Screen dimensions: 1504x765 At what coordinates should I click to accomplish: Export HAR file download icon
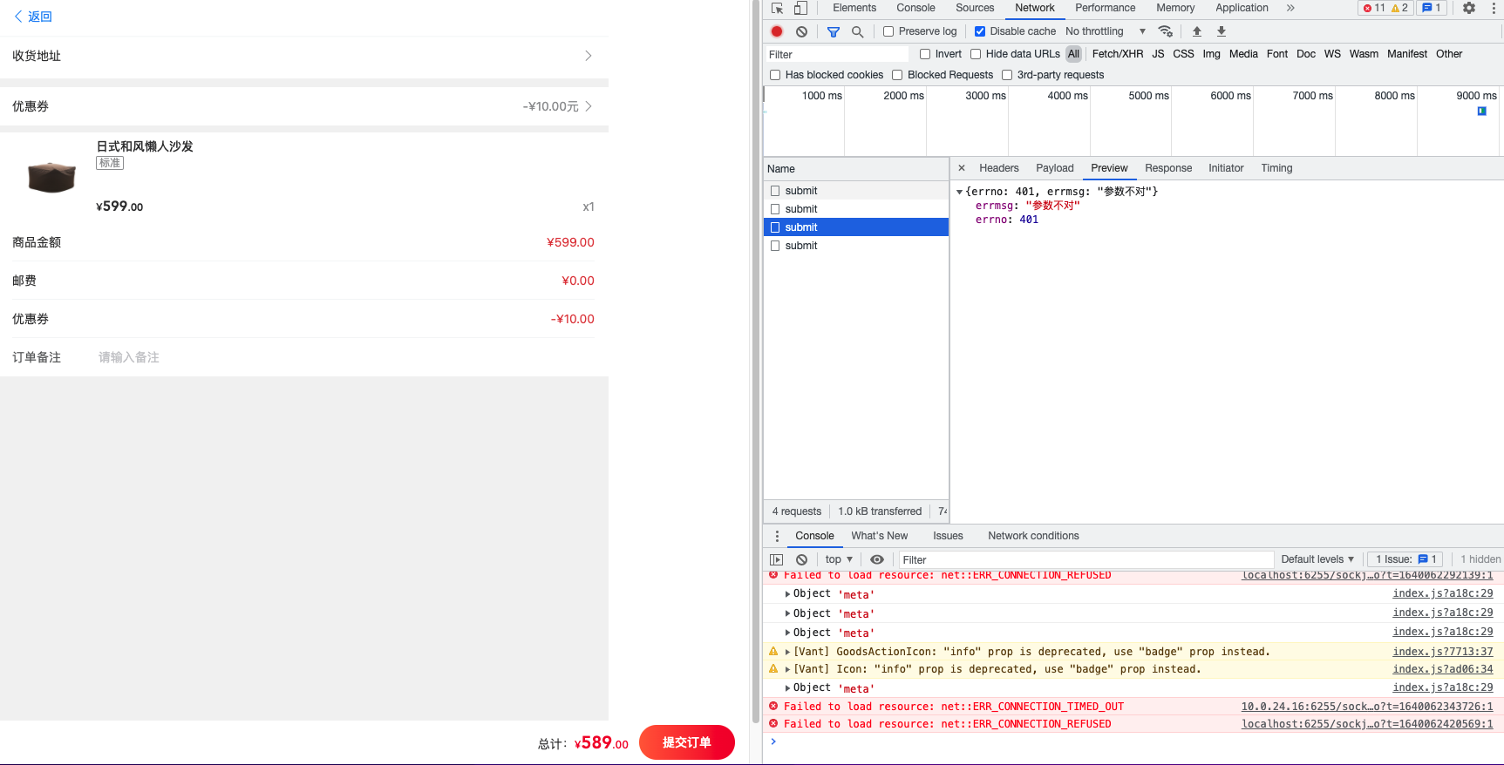tap(1222, 31)
